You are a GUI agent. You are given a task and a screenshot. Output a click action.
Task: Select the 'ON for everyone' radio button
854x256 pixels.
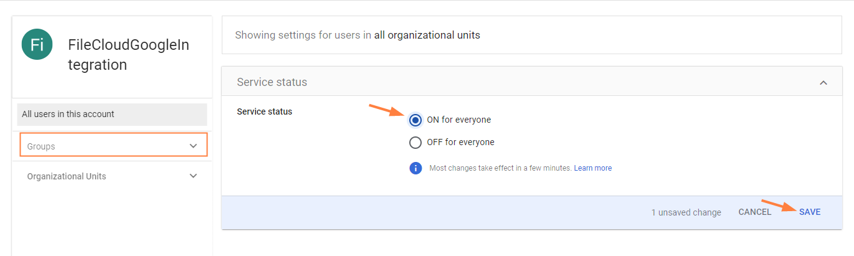point(415,120)
